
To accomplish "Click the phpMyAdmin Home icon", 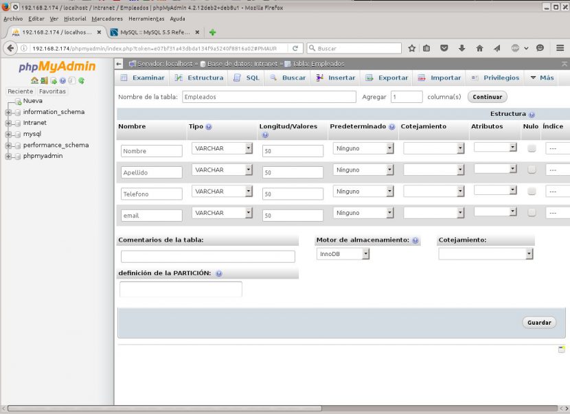I will [x=34, y=80].
